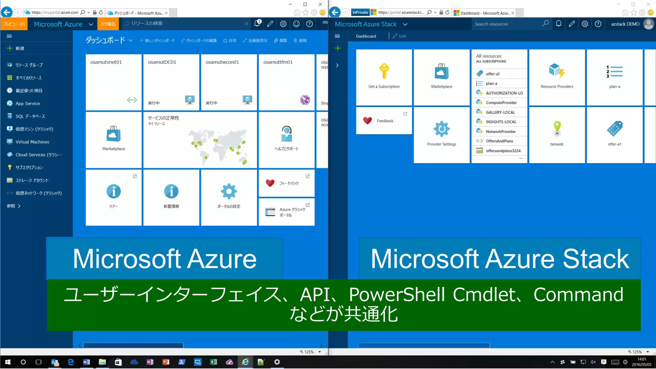Image resolution: width=656 pixels, height=369 pixels.
Task: Open zoom level dropdown in right browser
Action: point(648,352)
